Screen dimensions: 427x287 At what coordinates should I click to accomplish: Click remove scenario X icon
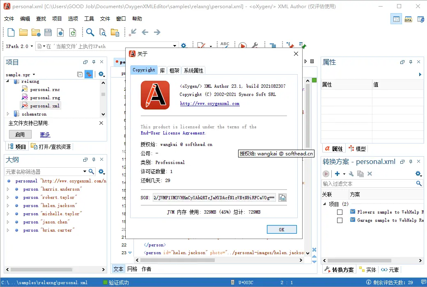[x=370, y=174]
